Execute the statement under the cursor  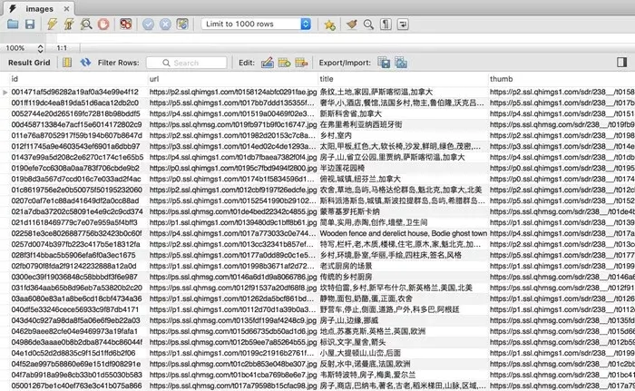pos(69,24)
